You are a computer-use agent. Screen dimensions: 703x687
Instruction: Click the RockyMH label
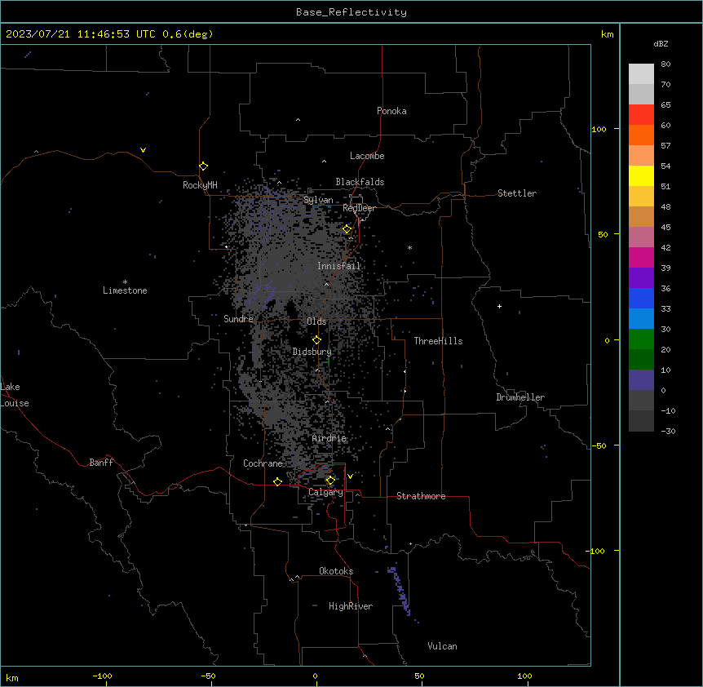(x=200, y=185)
